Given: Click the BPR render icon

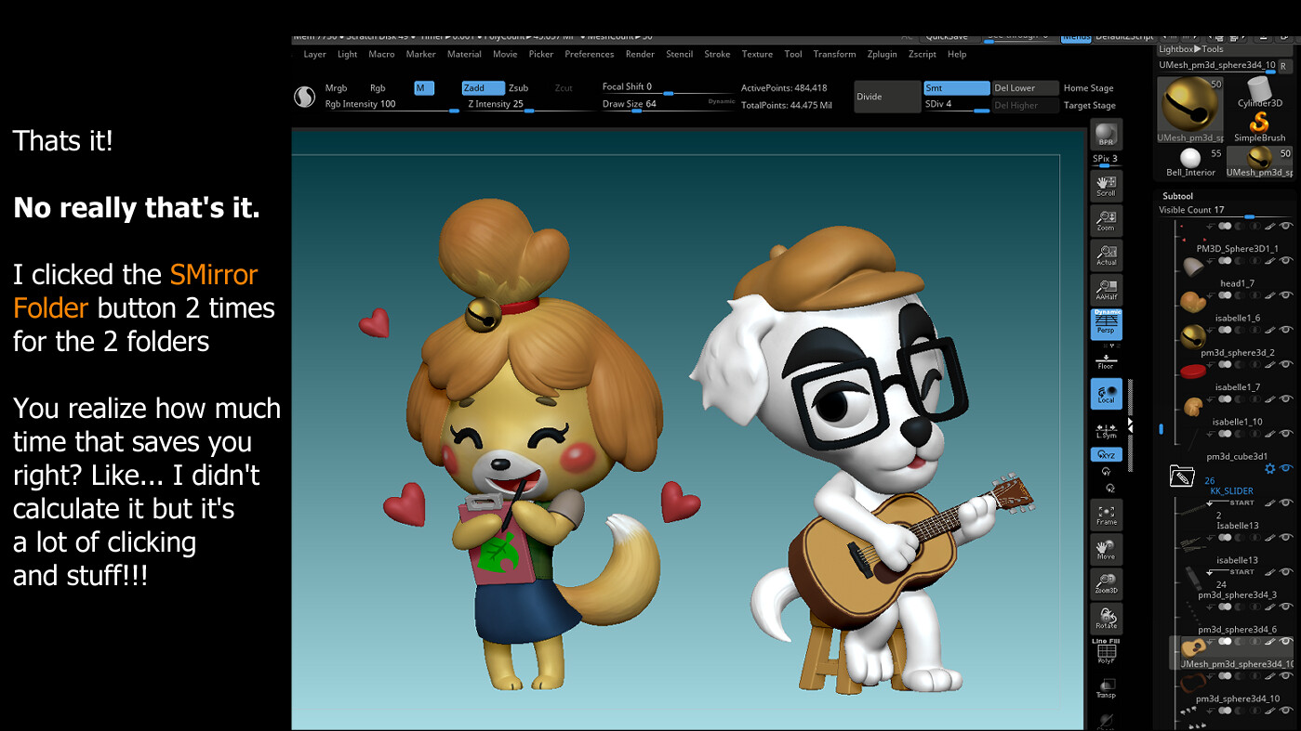Looking at the screenshot, I should 1106,134.
